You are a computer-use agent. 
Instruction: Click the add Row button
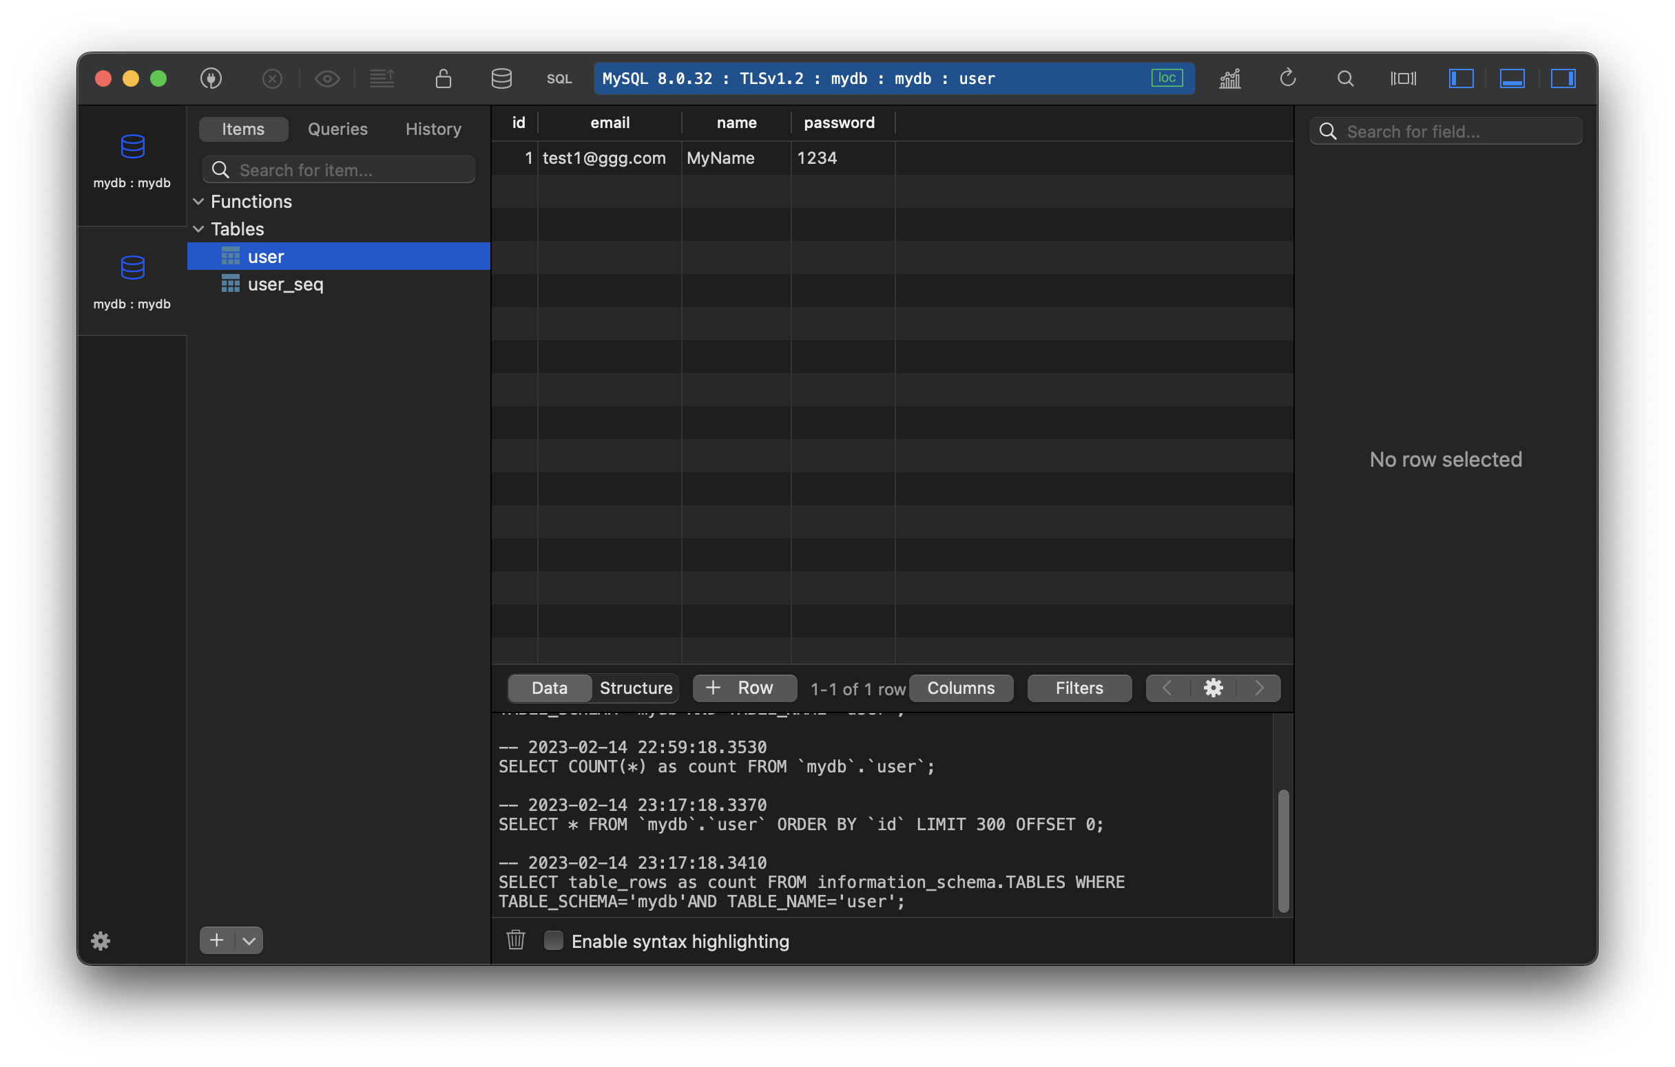point(744,688)
